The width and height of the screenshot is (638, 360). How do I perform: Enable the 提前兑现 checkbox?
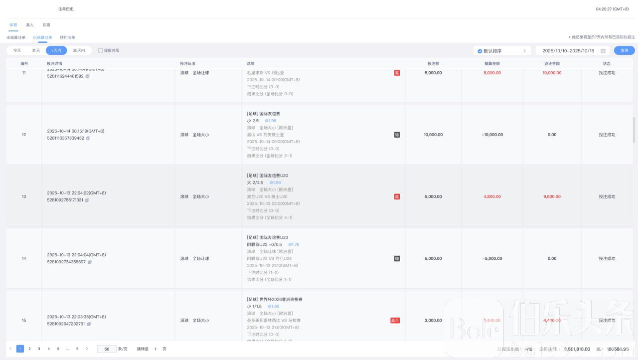point(100,50)
